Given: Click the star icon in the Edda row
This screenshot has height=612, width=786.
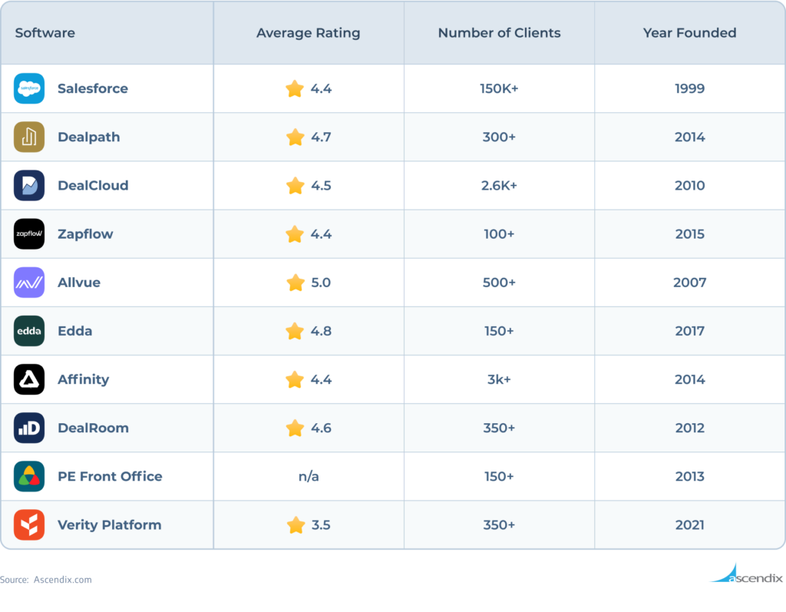Looking at the screenshot, I should click(295, 331).
